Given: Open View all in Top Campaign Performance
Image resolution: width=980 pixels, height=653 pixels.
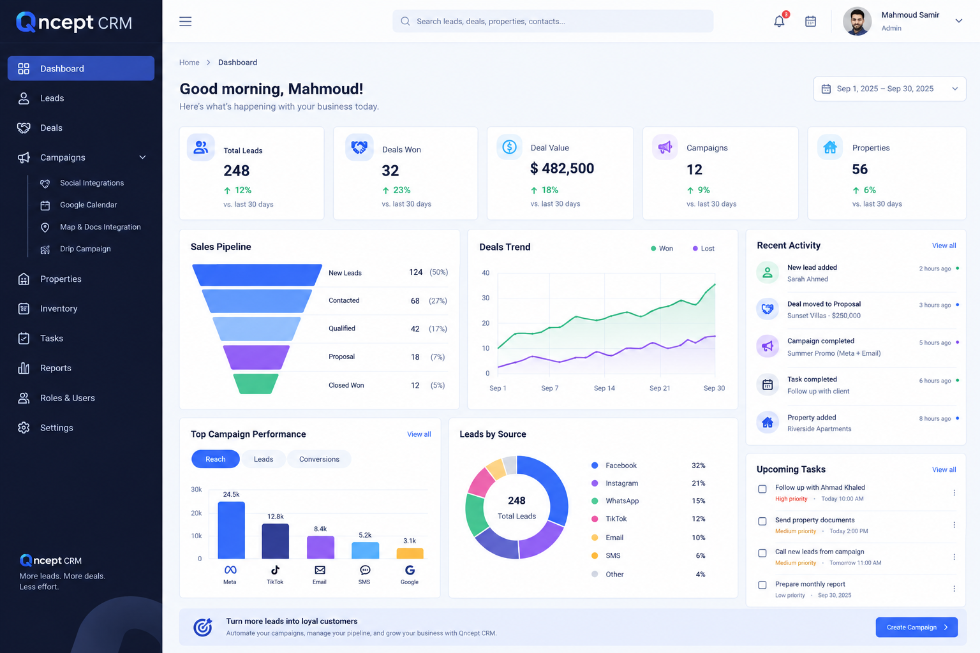Looking at the screenshot, I should (x=419, y=434).
